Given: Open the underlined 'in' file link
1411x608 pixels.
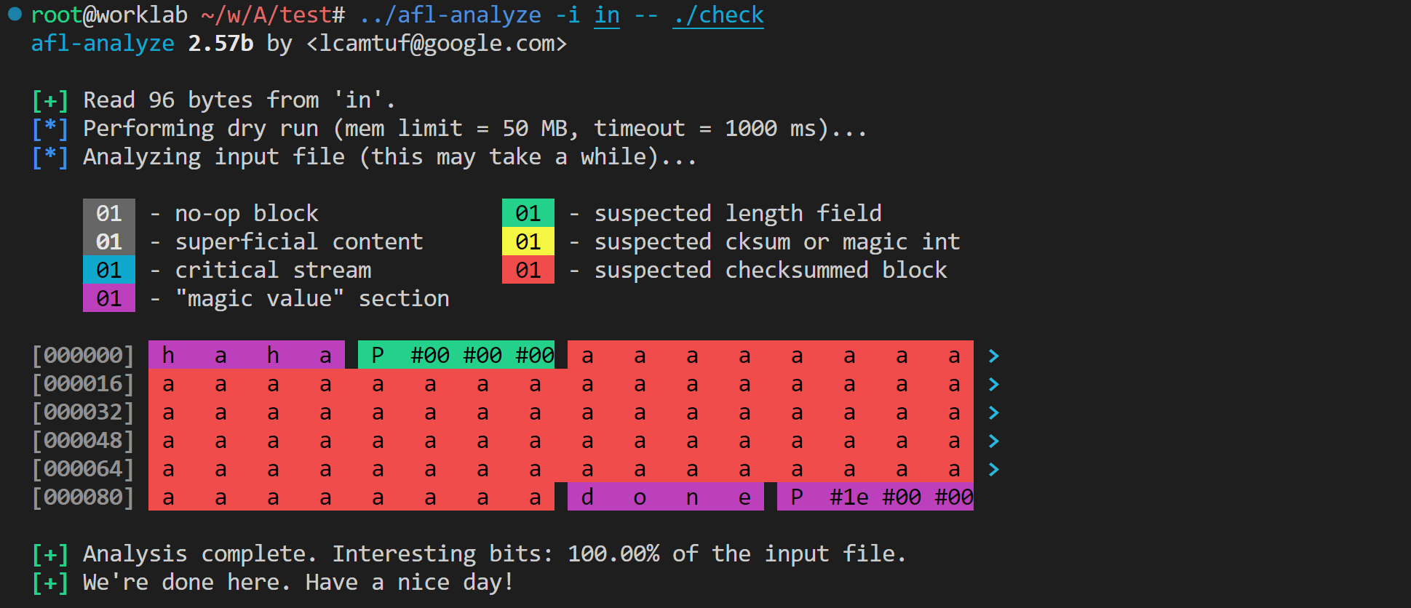Looking at the screenshot, I should 607,15.
